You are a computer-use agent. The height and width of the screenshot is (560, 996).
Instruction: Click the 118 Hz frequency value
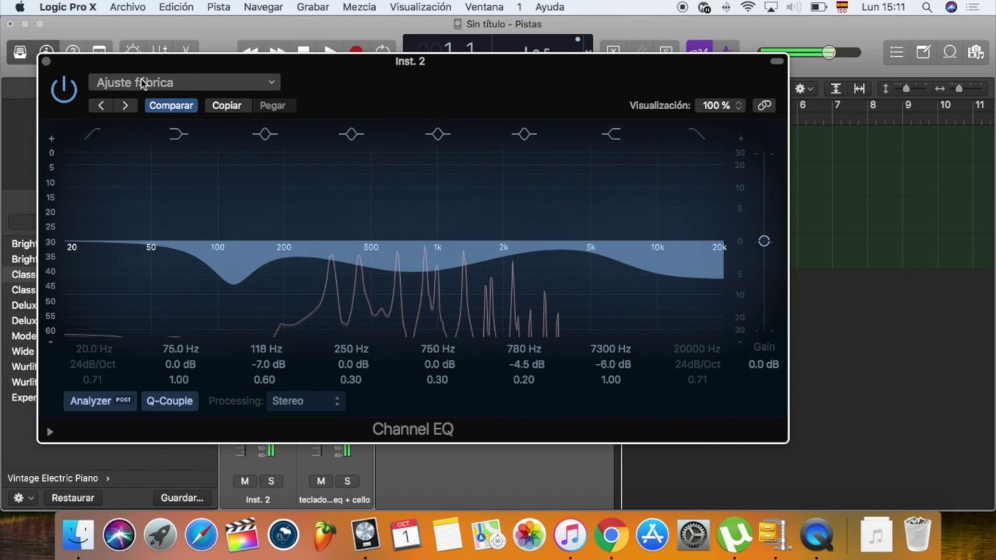click(x=266, y=349)
